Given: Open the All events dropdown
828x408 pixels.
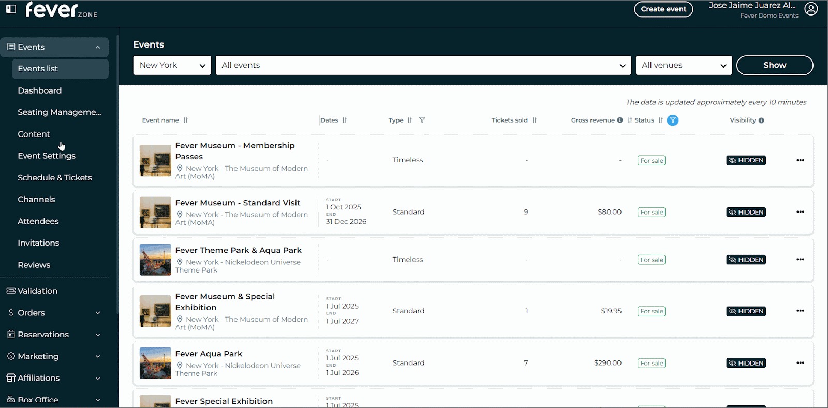Looking at the screenshot, I should pyautogui.click(x=423, y=65).
